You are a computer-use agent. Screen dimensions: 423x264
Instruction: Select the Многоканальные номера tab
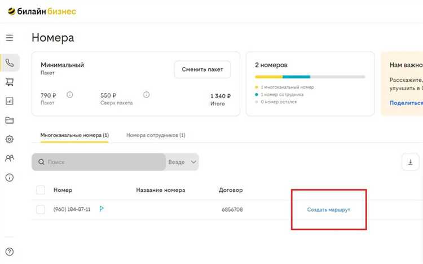[x=74, y=135]
